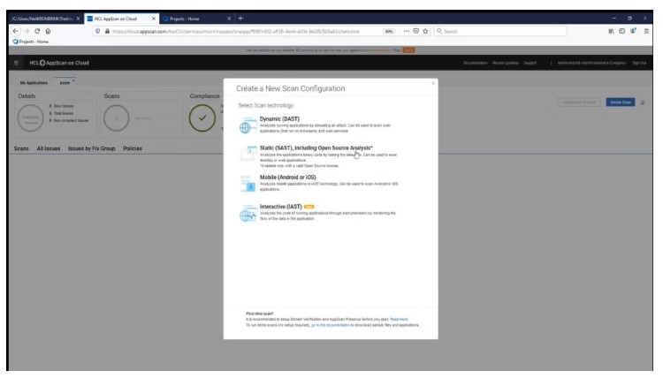
Task: Click the Read more link in the dialog footer
Action: point(399,320)
